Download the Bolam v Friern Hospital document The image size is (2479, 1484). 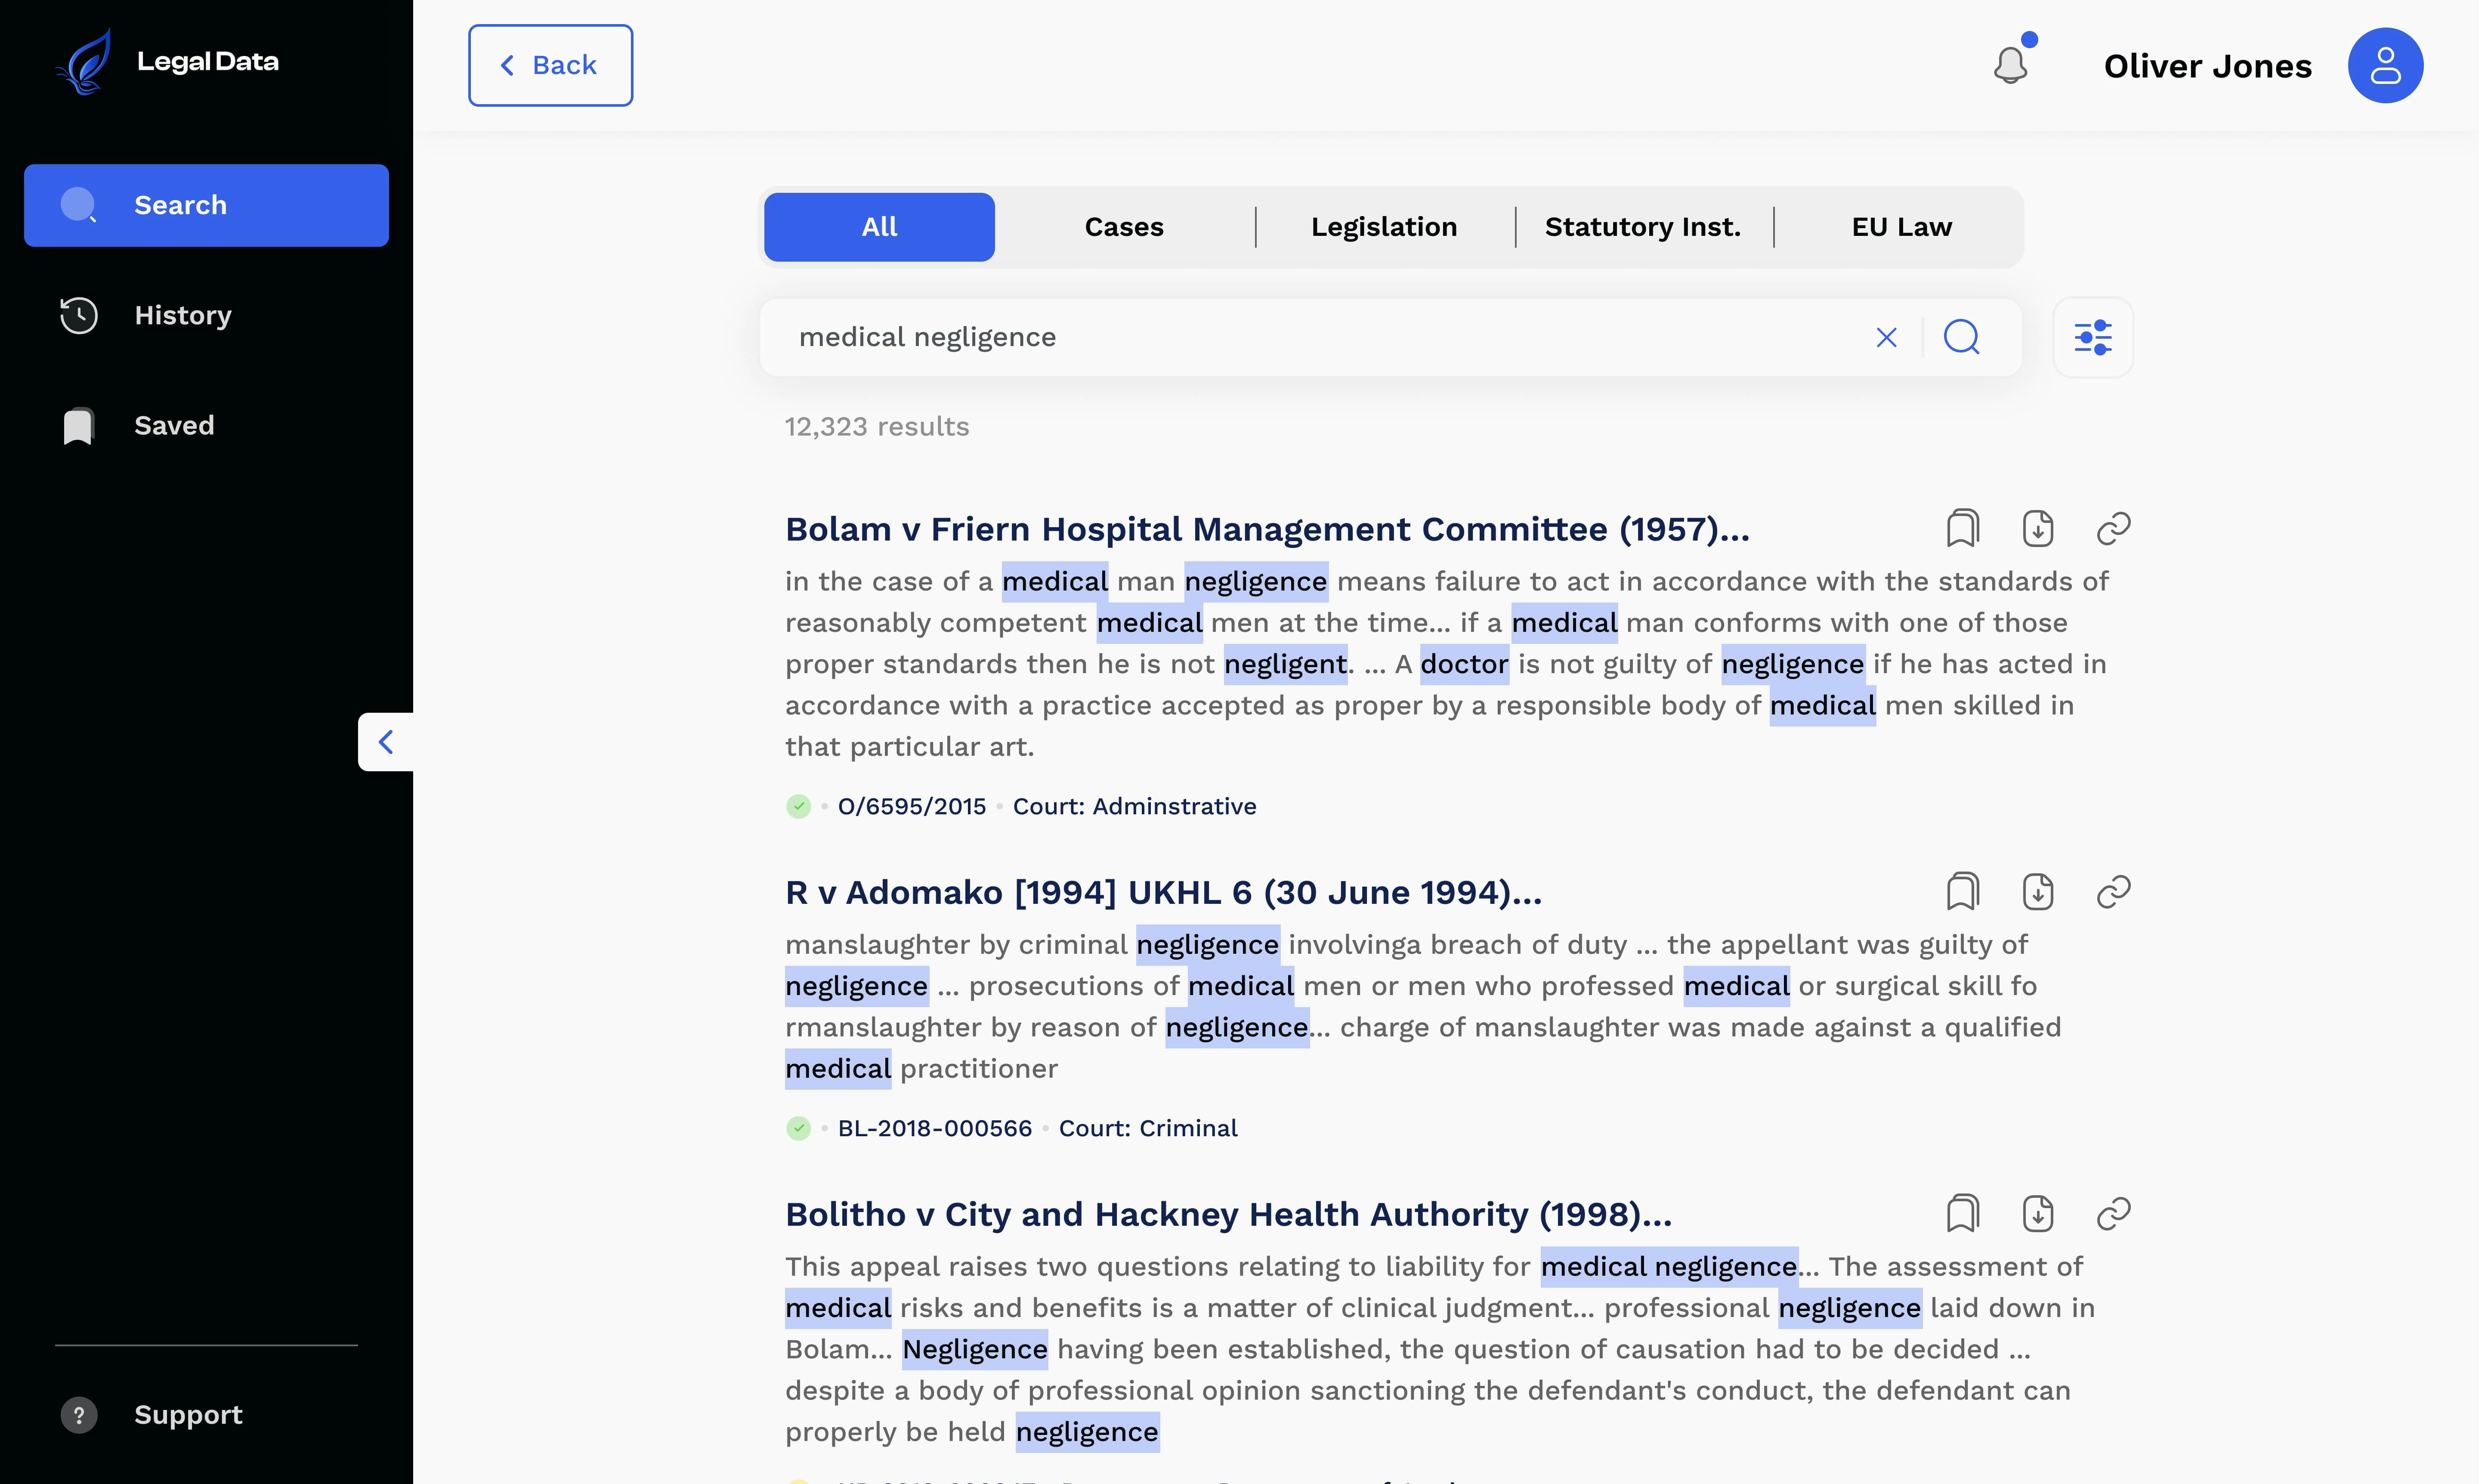[2037, 528]
